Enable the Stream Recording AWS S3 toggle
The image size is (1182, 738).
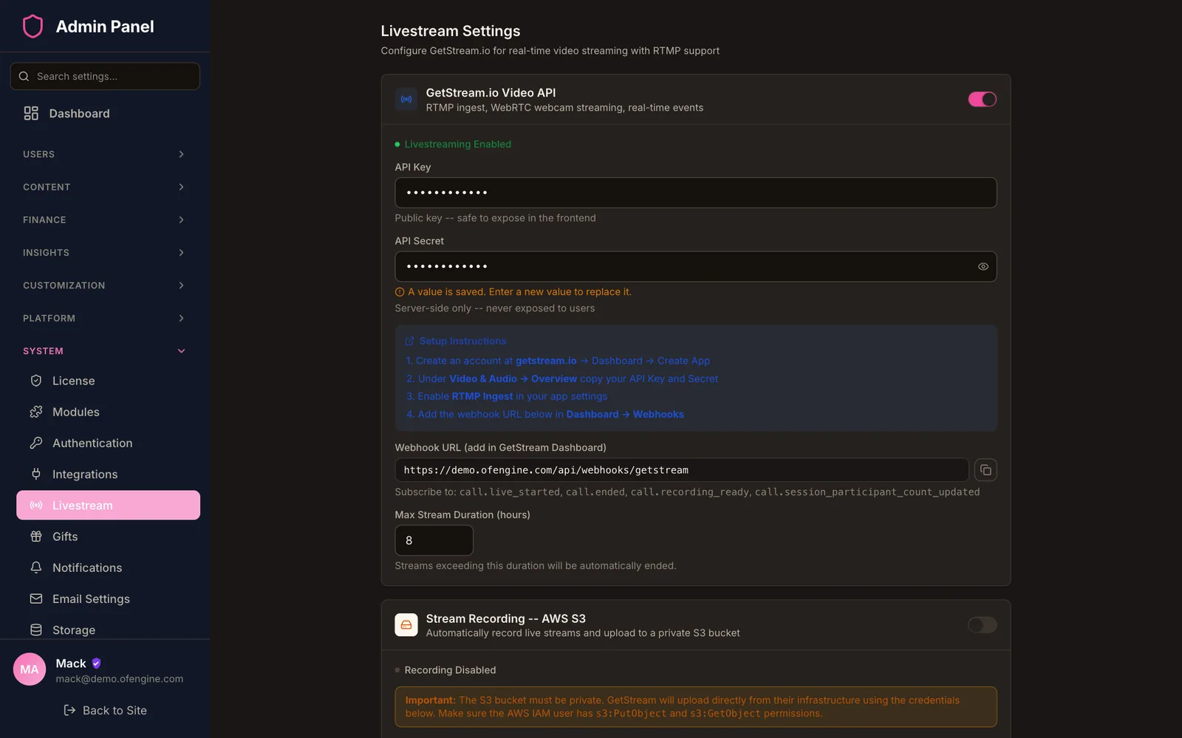point(983,625)
